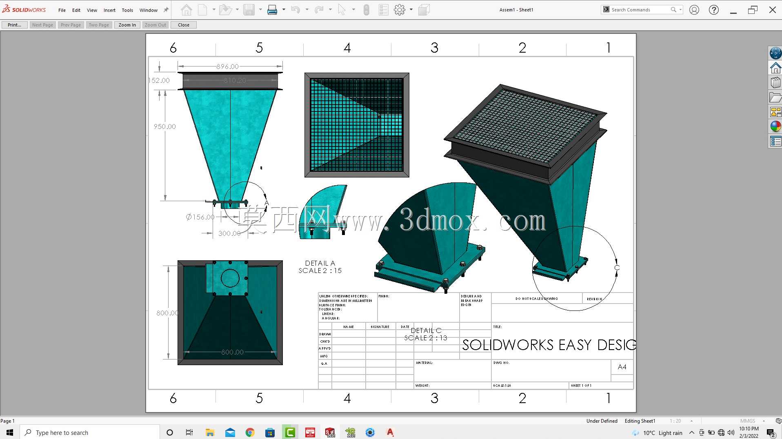This screenshot has width=782, height=439.
Task: Click the Zoom Out button
Action: (155, 25)
